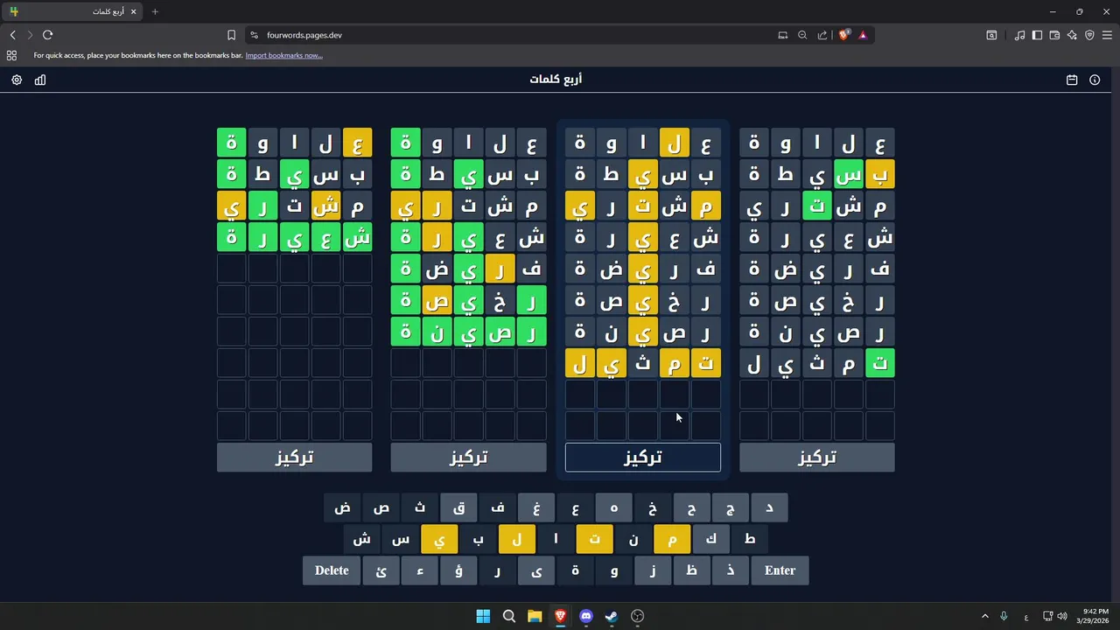Screen dimensions: 1120x630
Task: Tap the ض key on the keyboard
Action: tap(343, 507)
